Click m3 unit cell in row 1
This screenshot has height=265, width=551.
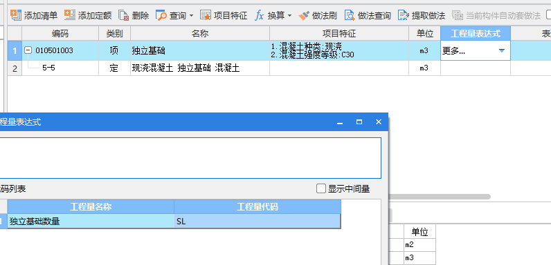tap(424, 51)
